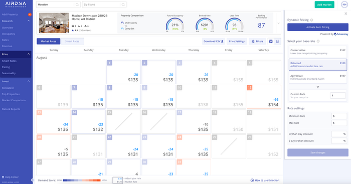Open Market Comparison in the sidebar

[14, 100]
